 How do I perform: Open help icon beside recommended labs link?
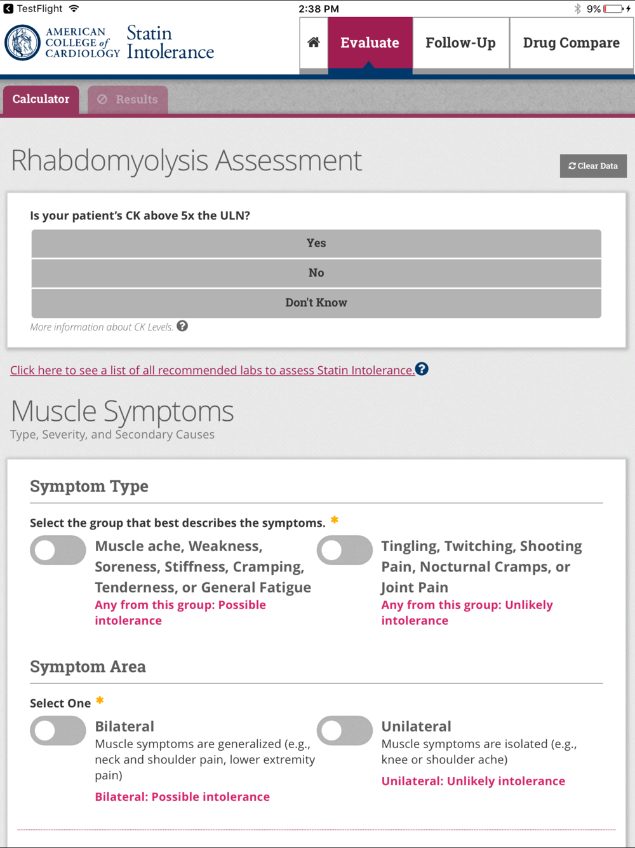422,369
